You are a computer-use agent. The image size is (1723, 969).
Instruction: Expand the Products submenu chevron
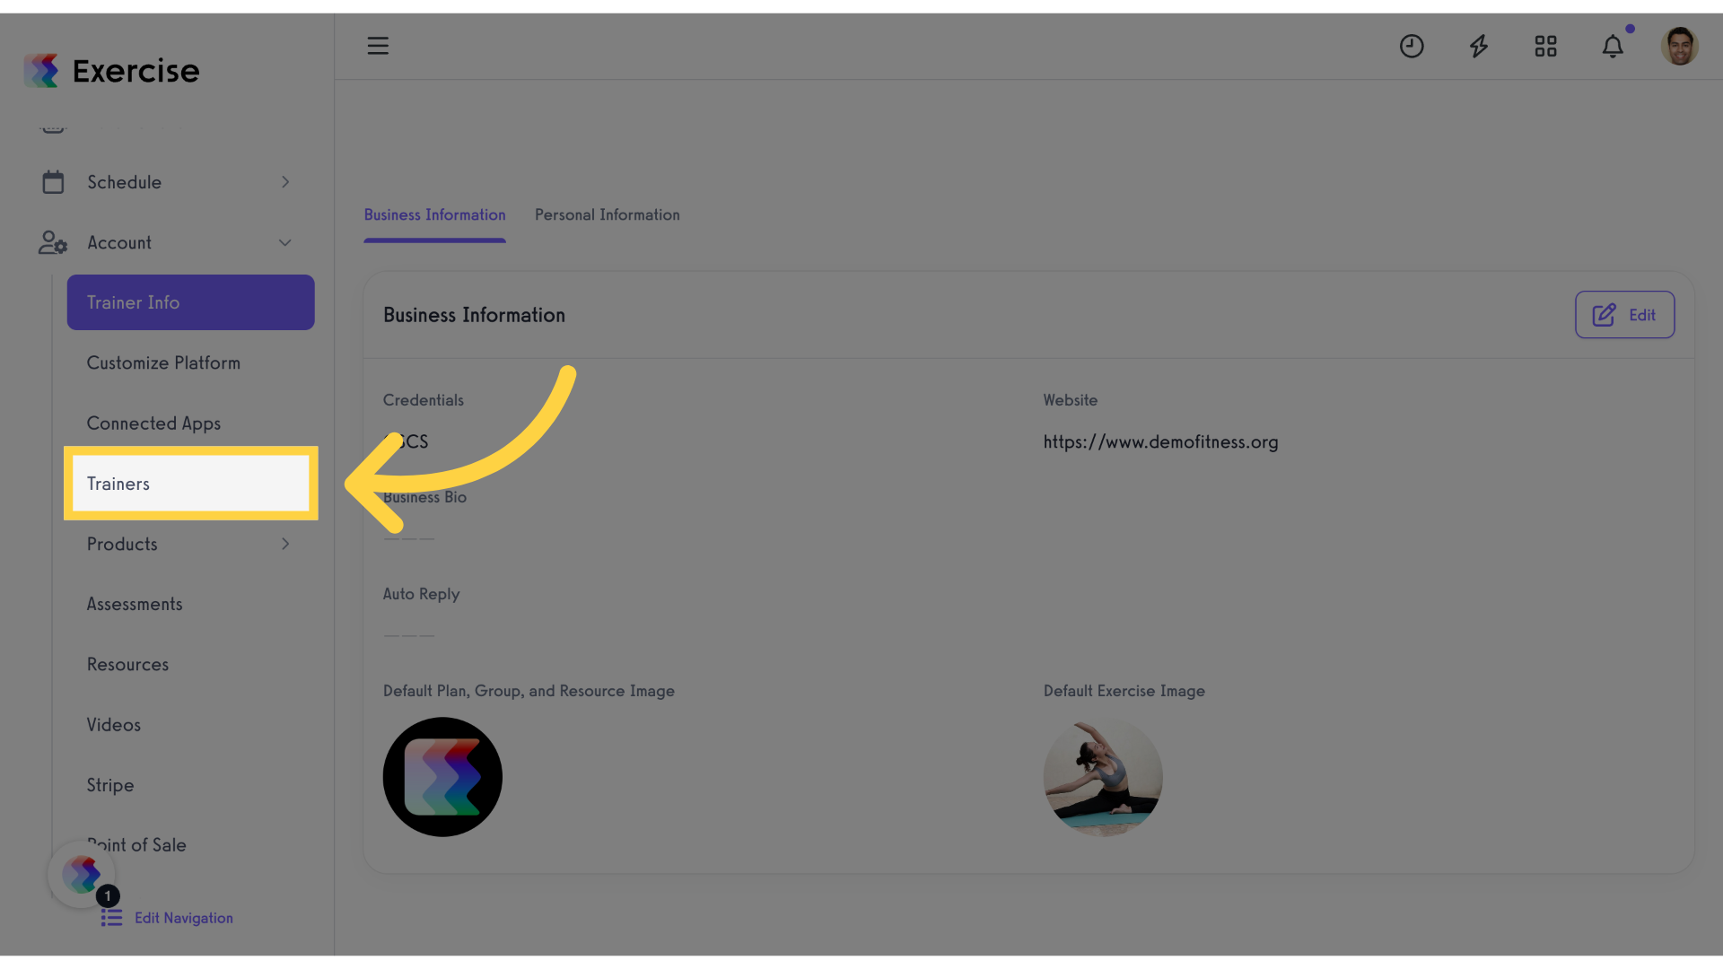tap(285, 544)
